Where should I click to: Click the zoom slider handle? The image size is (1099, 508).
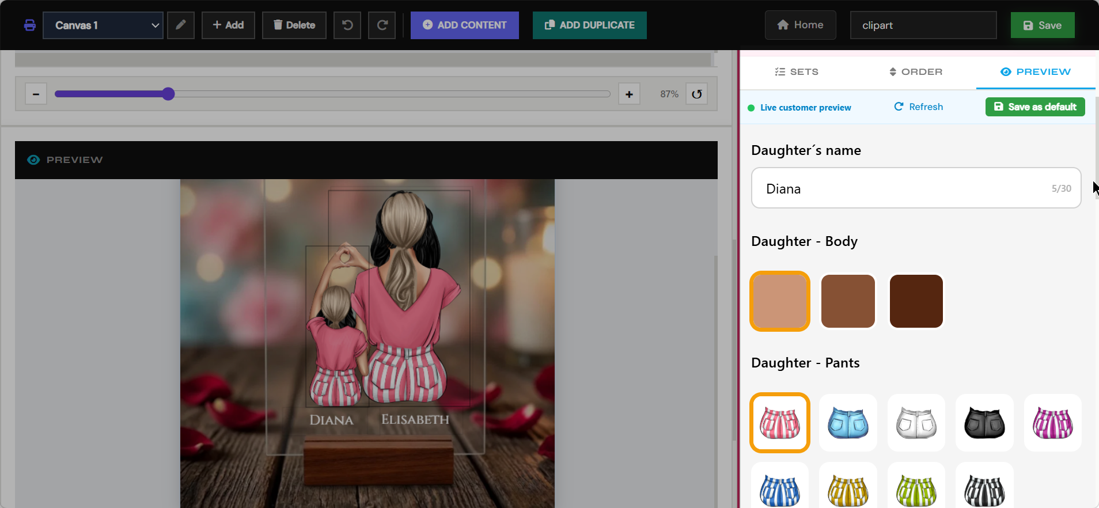(x=168, y=94)
